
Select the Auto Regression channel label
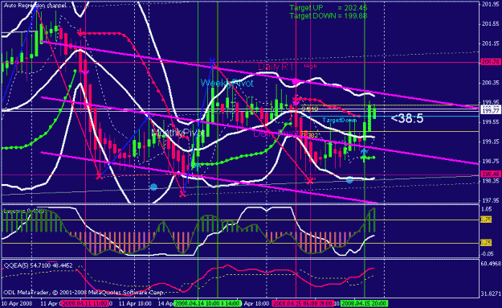(x=35, y=6)
